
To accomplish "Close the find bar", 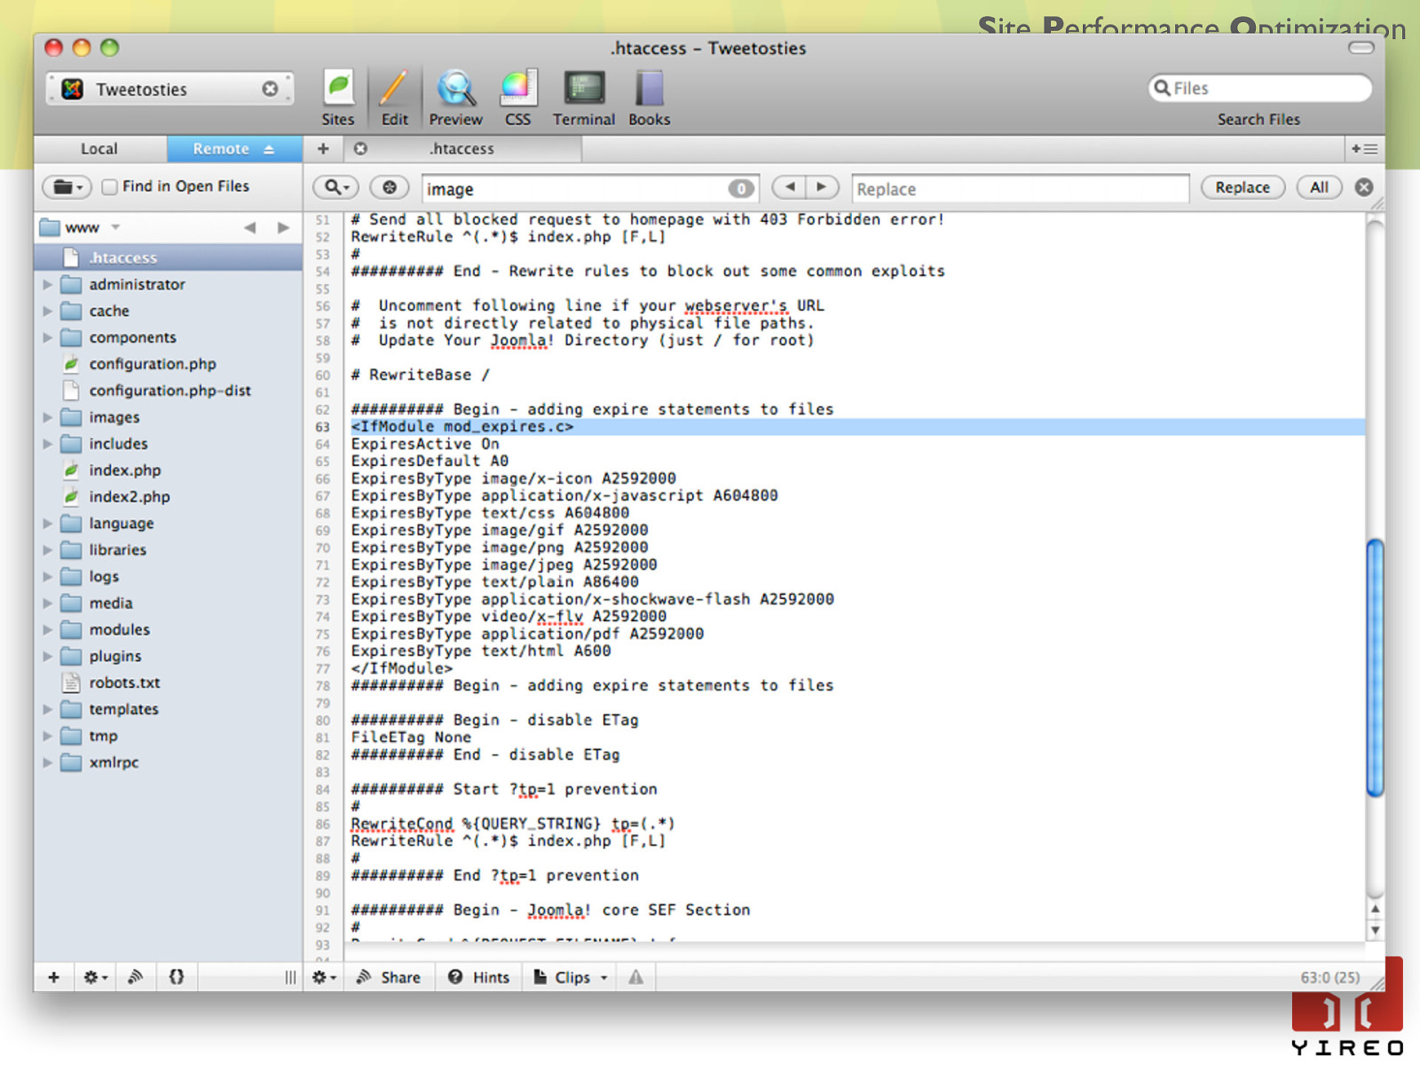I will (1364, 187).
